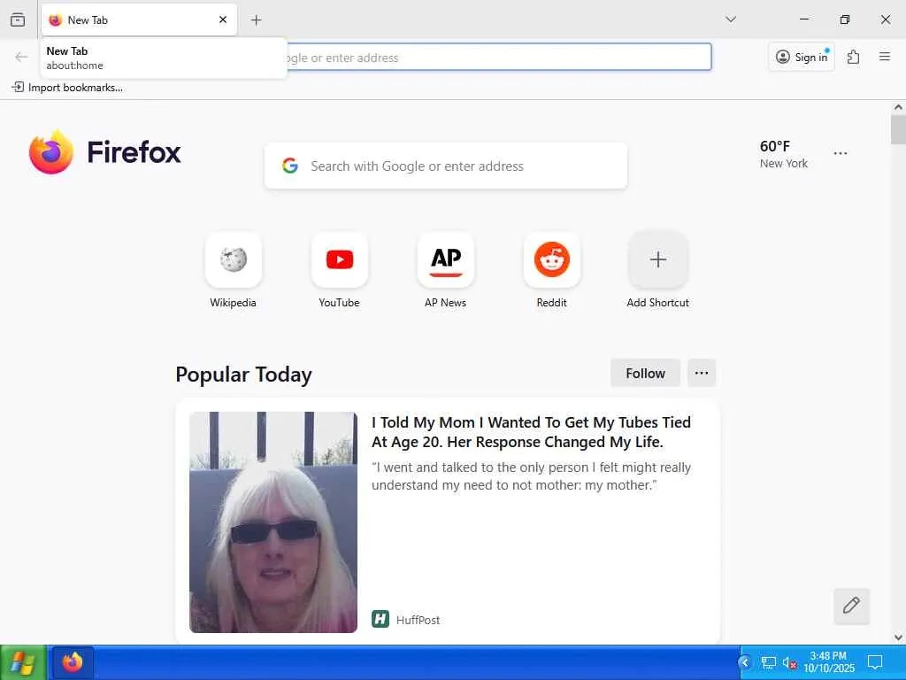The width and height of the screenshot is (906, 680).
Task: Close the New Tab tab
Action: tap(223, 19)
